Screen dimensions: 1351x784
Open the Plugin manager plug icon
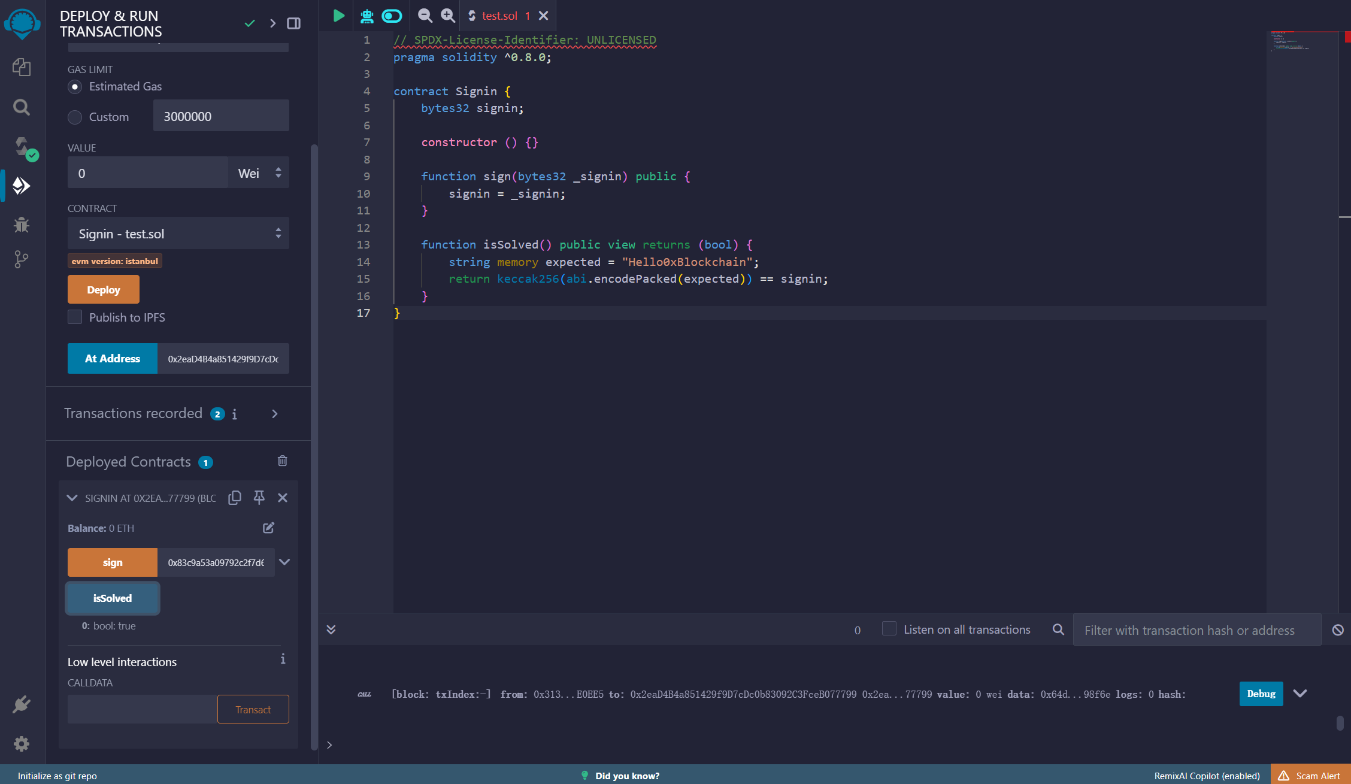pos(22,704)
